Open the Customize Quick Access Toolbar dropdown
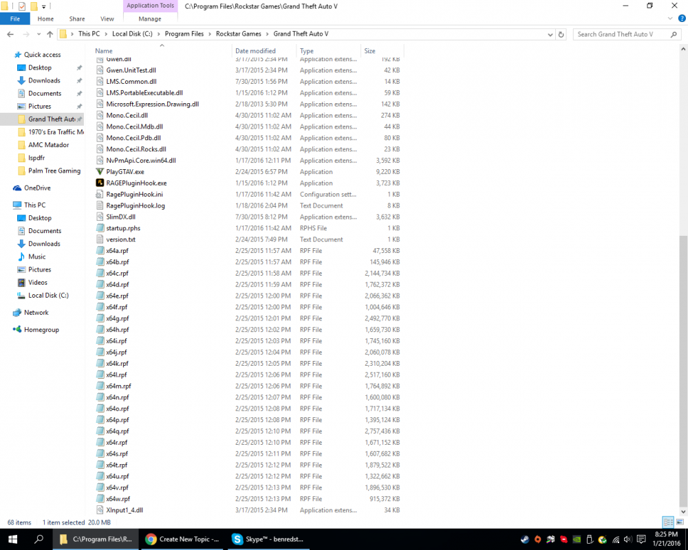 tap(43, 6)
